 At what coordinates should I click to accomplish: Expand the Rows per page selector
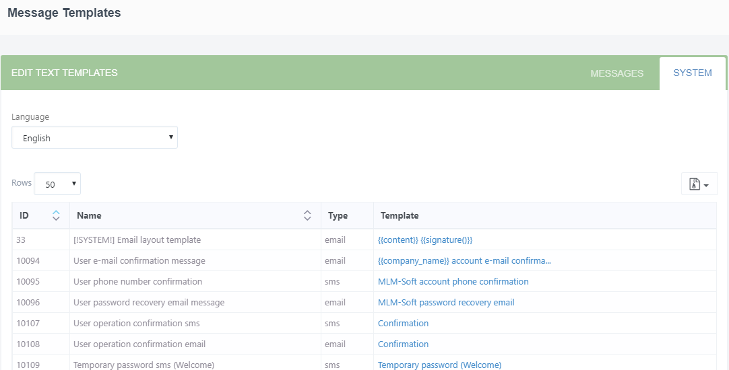tap(57, 184)
